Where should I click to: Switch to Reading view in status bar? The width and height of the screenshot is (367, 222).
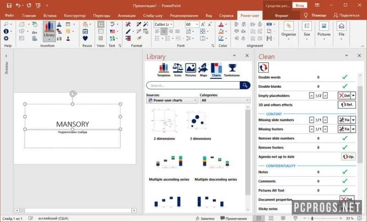[283, 218]
